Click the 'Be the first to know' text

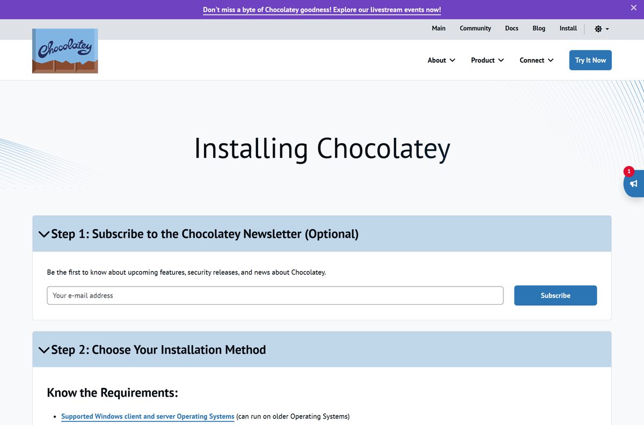click(x=186, y=272)
